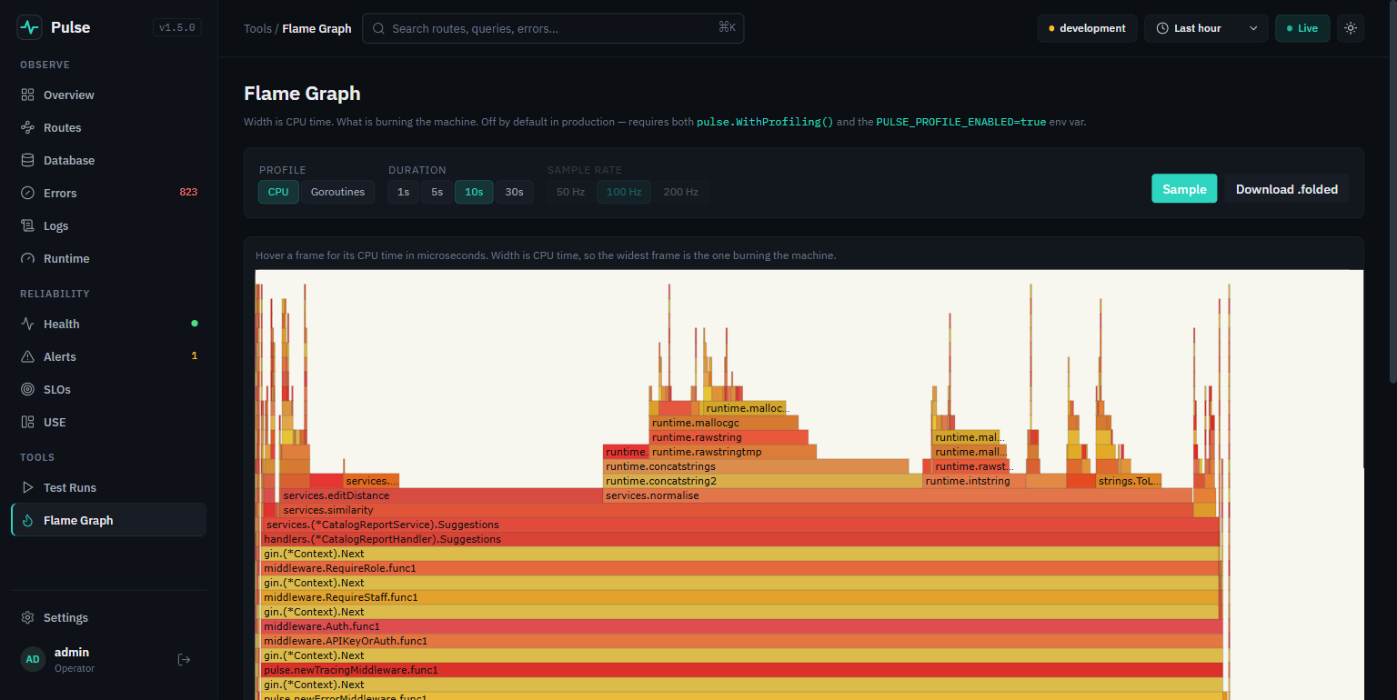Click the Alerts bell icon
Screen dimensions: 1397x700
tap(27, 356)
